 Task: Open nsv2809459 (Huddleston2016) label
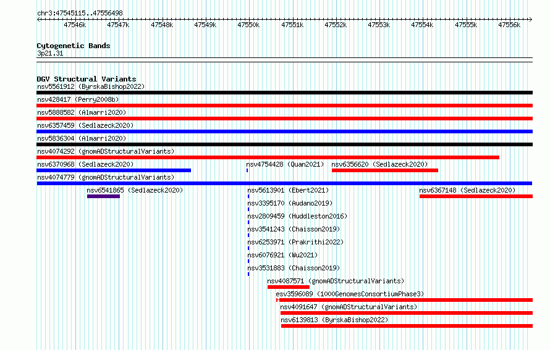click(x=297, y=216)
